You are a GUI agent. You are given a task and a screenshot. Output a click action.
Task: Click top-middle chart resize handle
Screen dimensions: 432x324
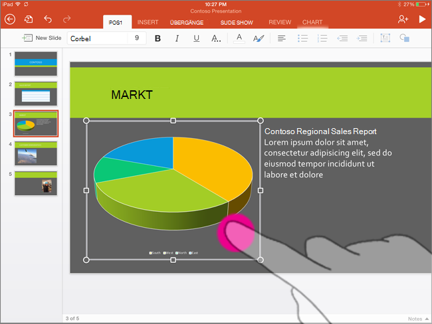pyautogui.click(x=173, y=121)
